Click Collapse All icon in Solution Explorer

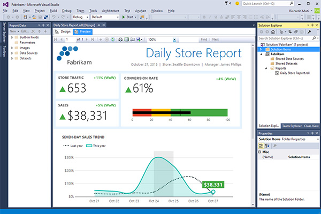point(296,32)
